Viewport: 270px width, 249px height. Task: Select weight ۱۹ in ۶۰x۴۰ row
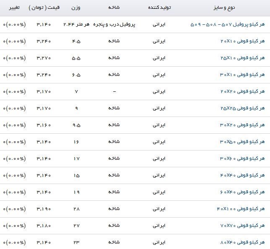click(x=76, y=192)
